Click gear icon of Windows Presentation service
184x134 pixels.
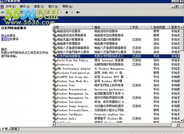(x=55, y=89)
